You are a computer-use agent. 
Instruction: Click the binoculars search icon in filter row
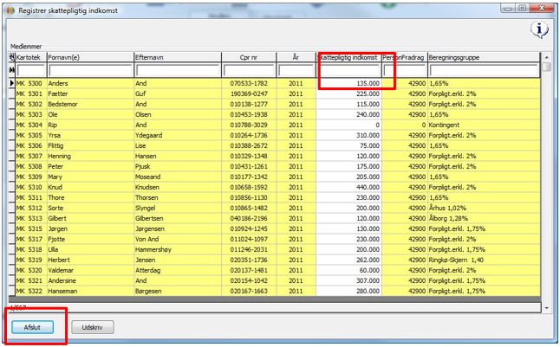coord(12,70)
